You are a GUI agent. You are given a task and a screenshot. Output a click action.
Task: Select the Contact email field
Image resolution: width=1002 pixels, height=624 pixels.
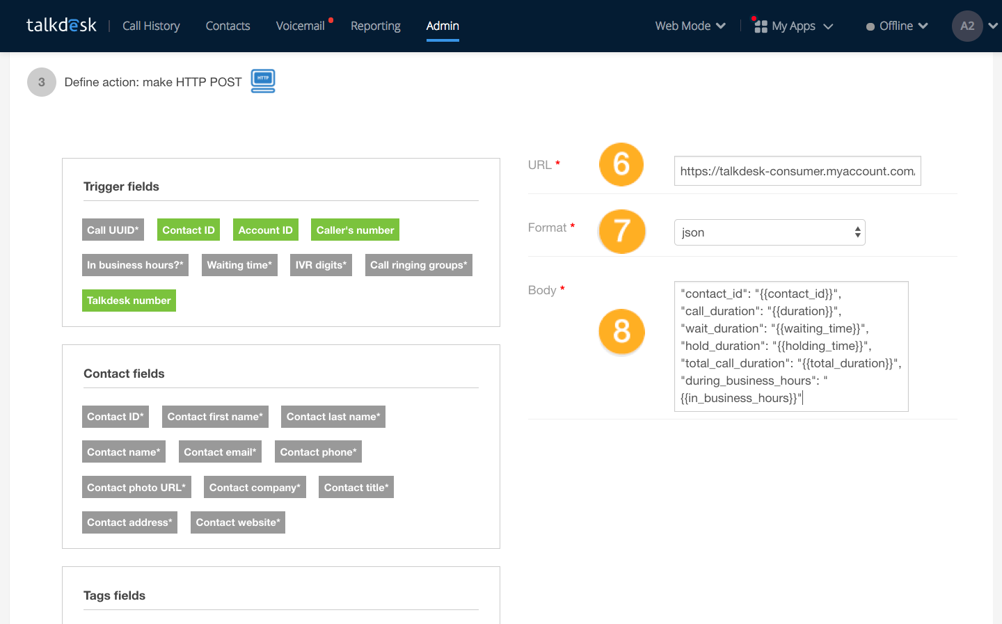click(x=220, y=451)
